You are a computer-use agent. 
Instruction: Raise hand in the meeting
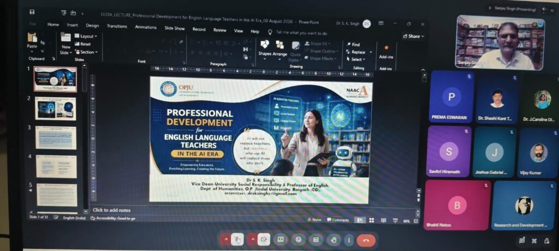pyautogui.click(x=334, y=240)
